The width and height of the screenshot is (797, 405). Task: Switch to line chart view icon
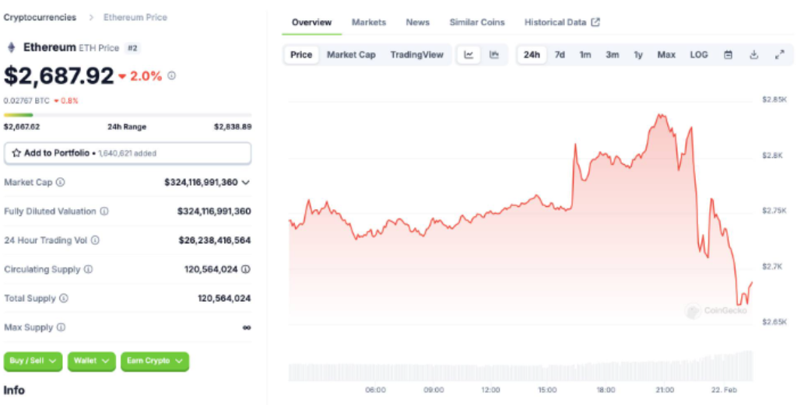click(x=469, y=54)
